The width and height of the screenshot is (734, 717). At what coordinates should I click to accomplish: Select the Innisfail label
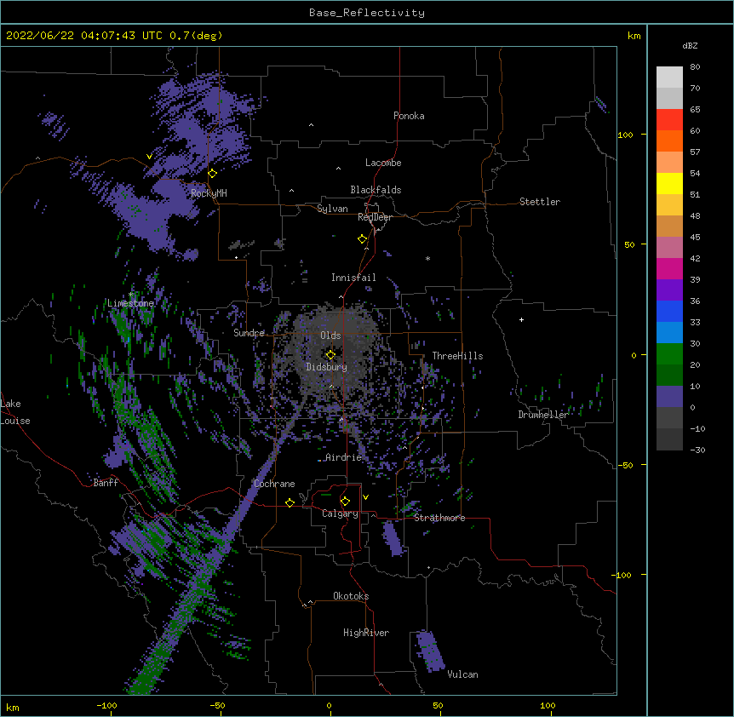click(353, 278)
